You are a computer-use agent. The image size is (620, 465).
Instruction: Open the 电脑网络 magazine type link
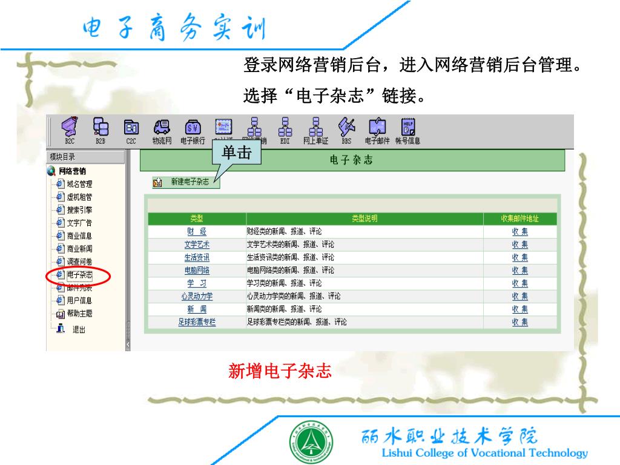pyautogui.click(x=197, y=270)
